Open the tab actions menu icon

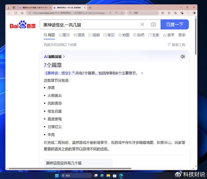[x=14, y=8]
